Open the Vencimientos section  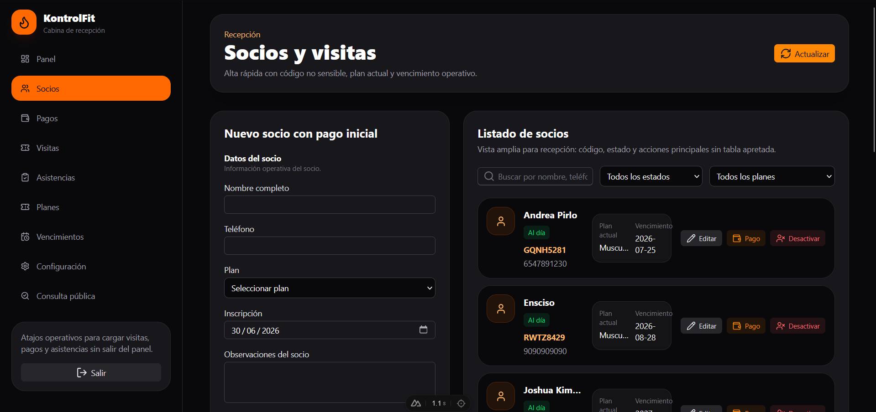coord(91,237)
